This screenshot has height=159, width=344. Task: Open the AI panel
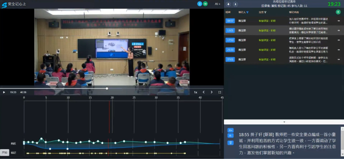coord(217,4)
